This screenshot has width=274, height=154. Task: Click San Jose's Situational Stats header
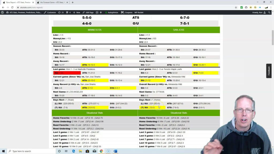[x=179, y=113]
